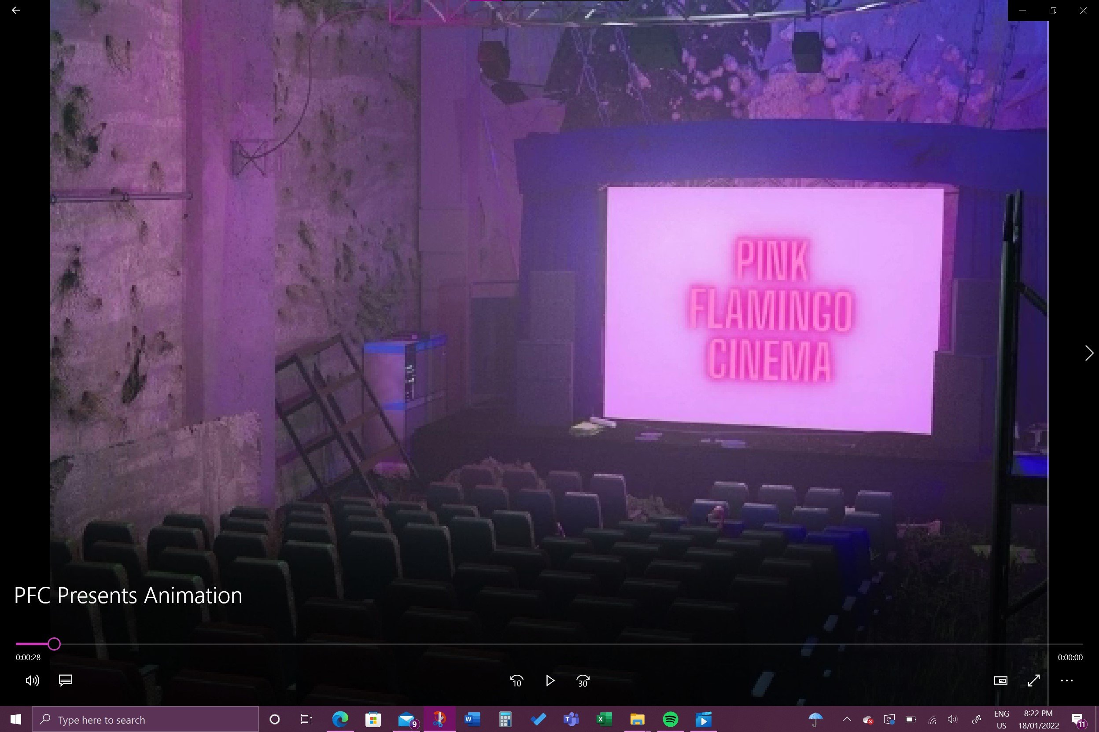Switch to Movies & TV taskbar icon
The height and width of the screenshot is (732, 1099).
click(704, 719)
